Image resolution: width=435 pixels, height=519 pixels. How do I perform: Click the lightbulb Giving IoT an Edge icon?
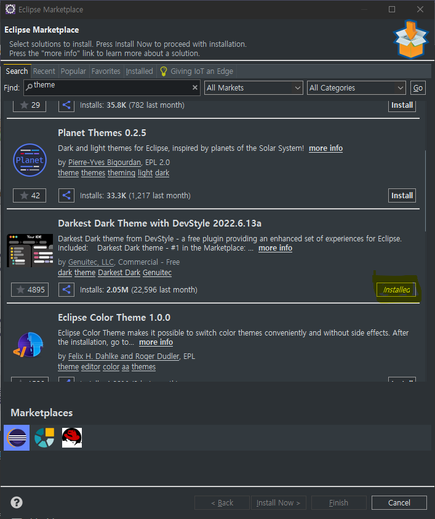(x=164, y=71)
